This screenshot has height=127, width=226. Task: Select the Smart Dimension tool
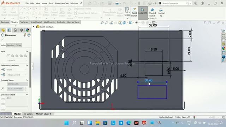13,12
